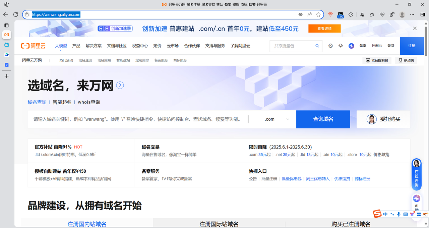Open the 域名控制台 button

(377, 60)
